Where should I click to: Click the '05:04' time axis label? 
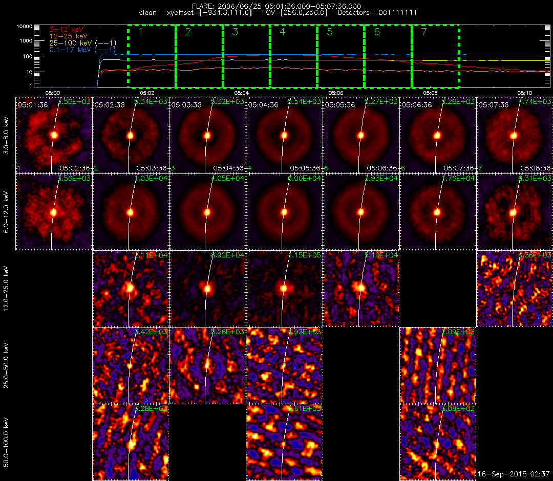[x=241, y=93]
